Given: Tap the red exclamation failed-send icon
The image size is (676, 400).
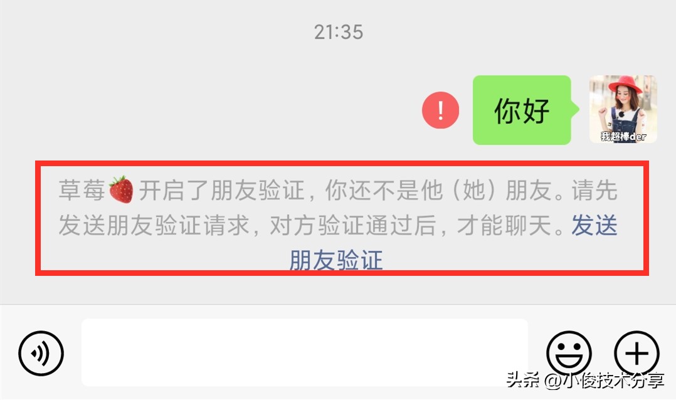Looking at the screenshot, I should 440,110.
